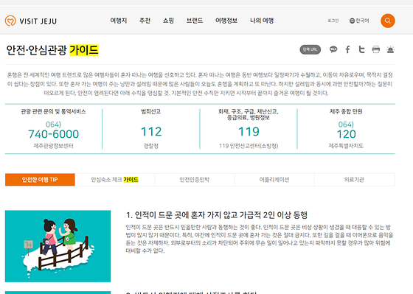Image resolution: width=413 pixels, height=294 pixels.
Task: Open the 추천 menu
Action: point(145,21)
